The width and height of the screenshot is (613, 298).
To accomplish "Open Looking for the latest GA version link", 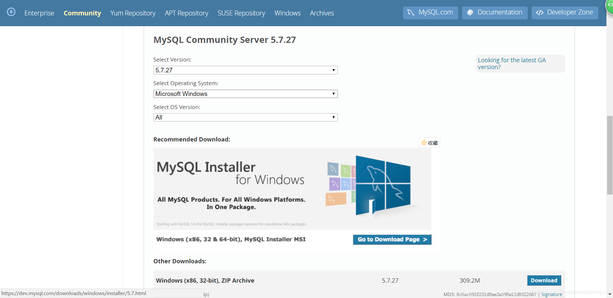I will [x=512, y=64].
